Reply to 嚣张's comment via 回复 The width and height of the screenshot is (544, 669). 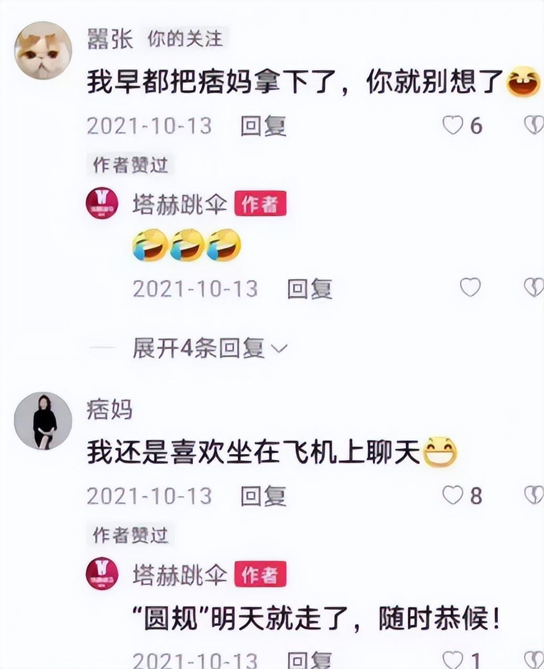point(263,126)
